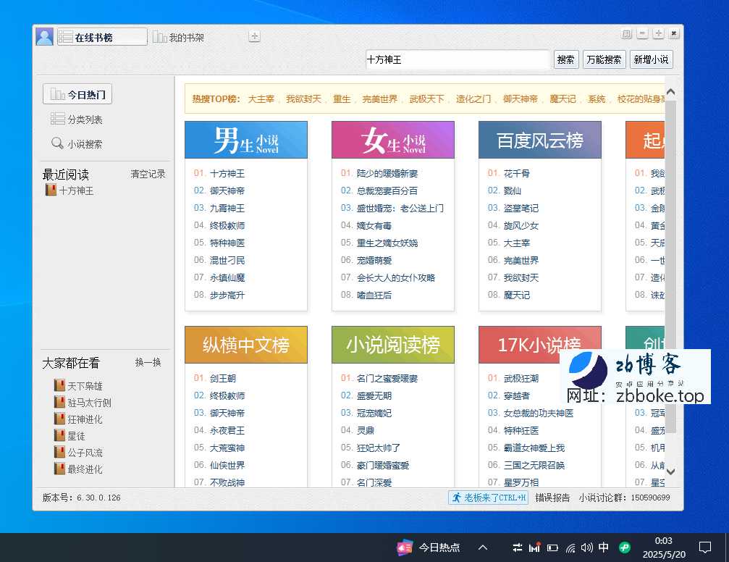Open 九霄神王 in 男生小说 list
Image resolution: width=729 pixels, height=562 pixels.
[227, 208]
